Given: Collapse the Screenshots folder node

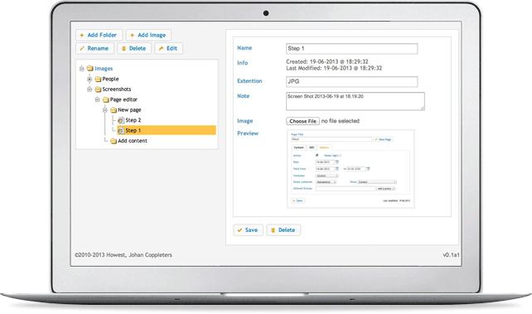Looking at the screenshot, I should point(89,89).
